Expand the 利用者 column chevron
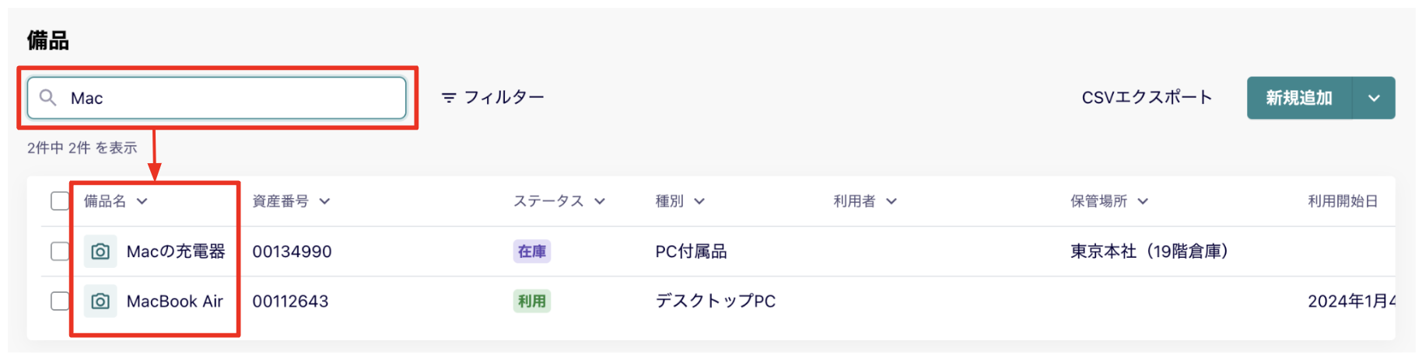 click(891, 201)
